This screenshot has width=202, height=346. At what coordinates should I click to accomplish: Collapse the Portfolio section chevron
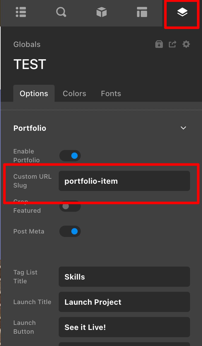pyautogui.click(x=183, y=128)
